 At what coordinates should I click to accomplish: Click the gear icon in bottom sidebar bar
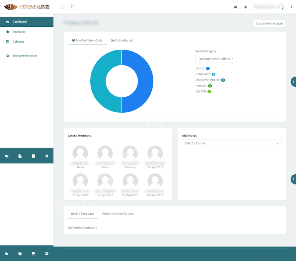coord(47,254)
